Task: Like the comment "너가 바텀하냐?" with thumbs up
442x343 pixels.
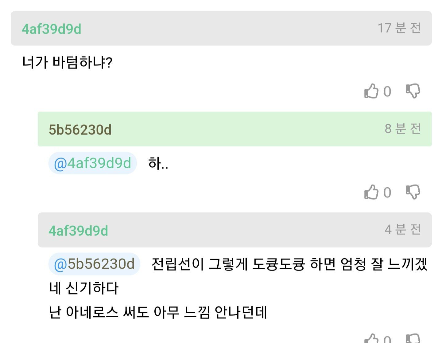Action: tap(371, 91)
